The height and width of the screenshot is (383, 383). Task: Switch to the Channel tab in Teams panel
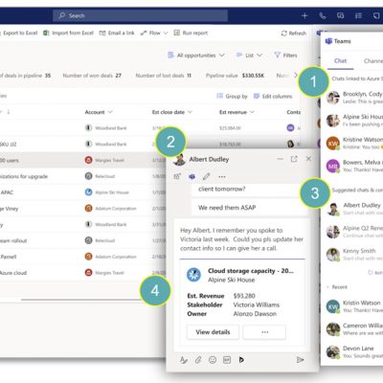tap(372, 60)
